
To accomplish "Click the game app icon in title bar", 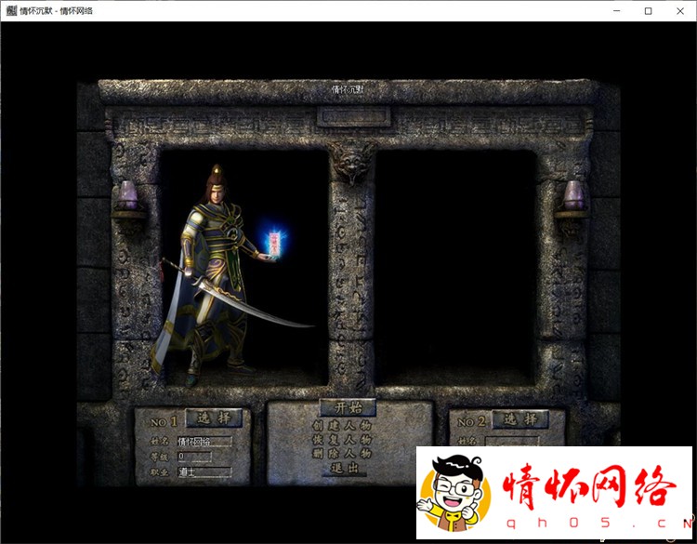I will click(10, 10).
